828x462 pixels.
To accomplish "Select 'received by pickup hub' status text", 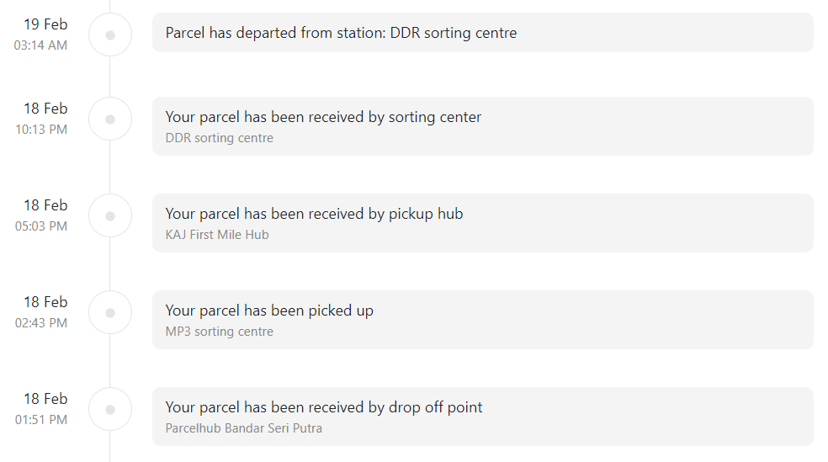I will [x=314, y=214].
